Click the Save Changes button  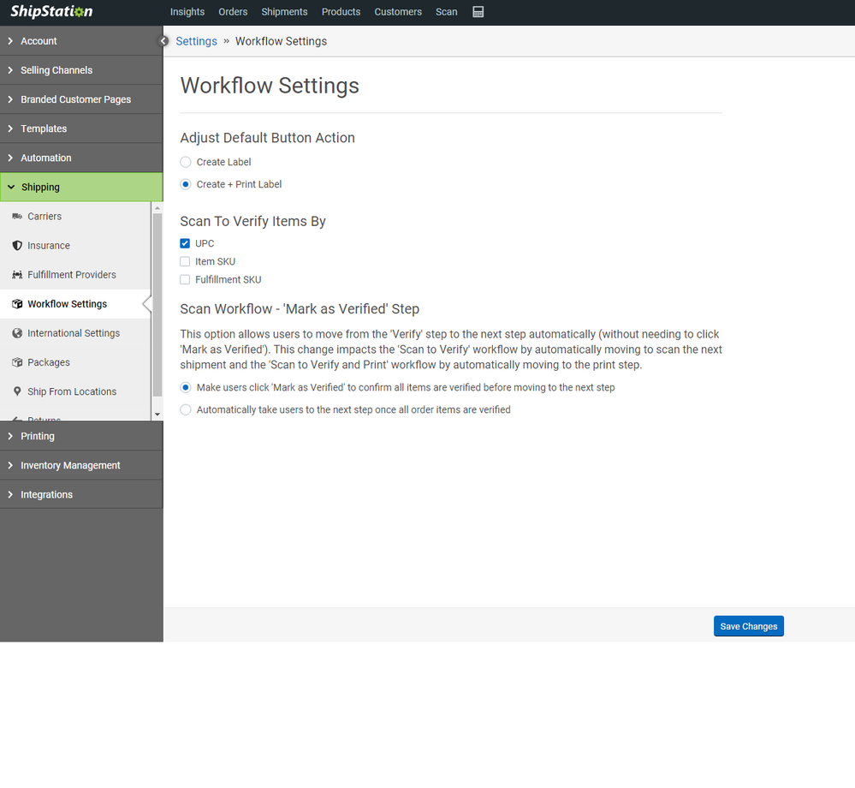[748, 626]
